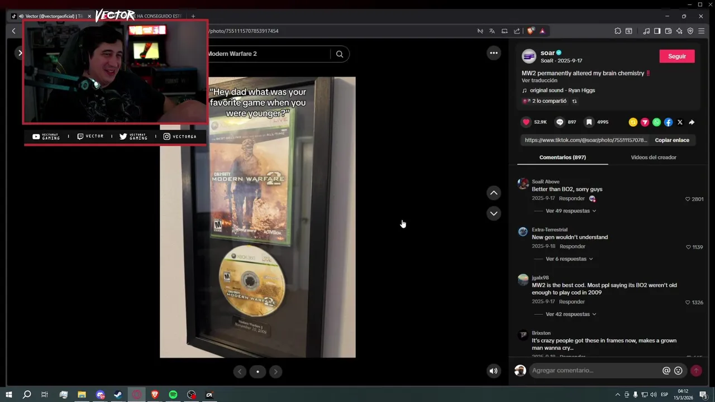Go to the next post with down arrow

pos(494,213)
